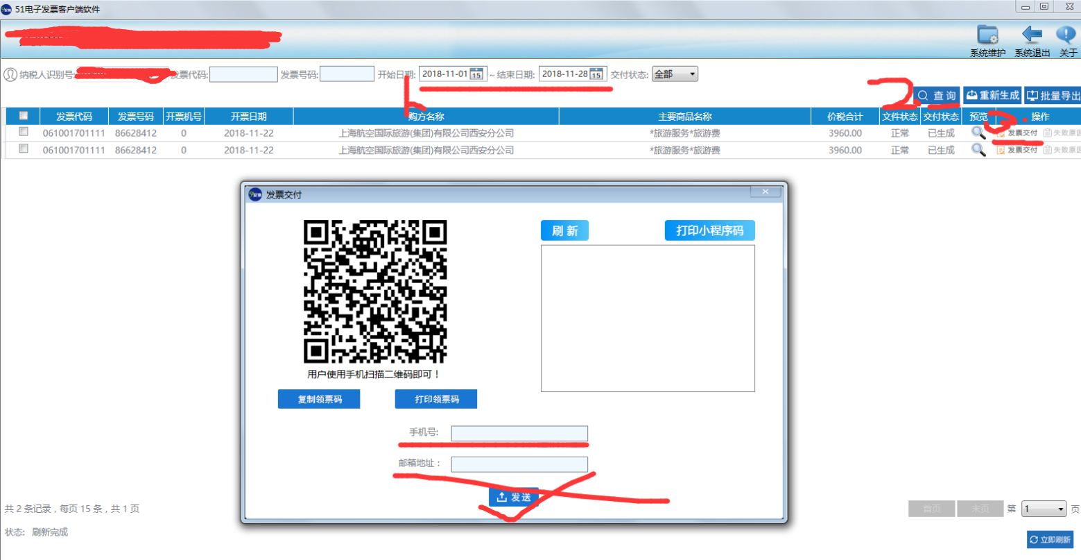Image resolution: width=1081 pixels, height=560 pixels.
Task: Minimize the 51电子发票客户端软件 window
Action: pos(1025,7)
